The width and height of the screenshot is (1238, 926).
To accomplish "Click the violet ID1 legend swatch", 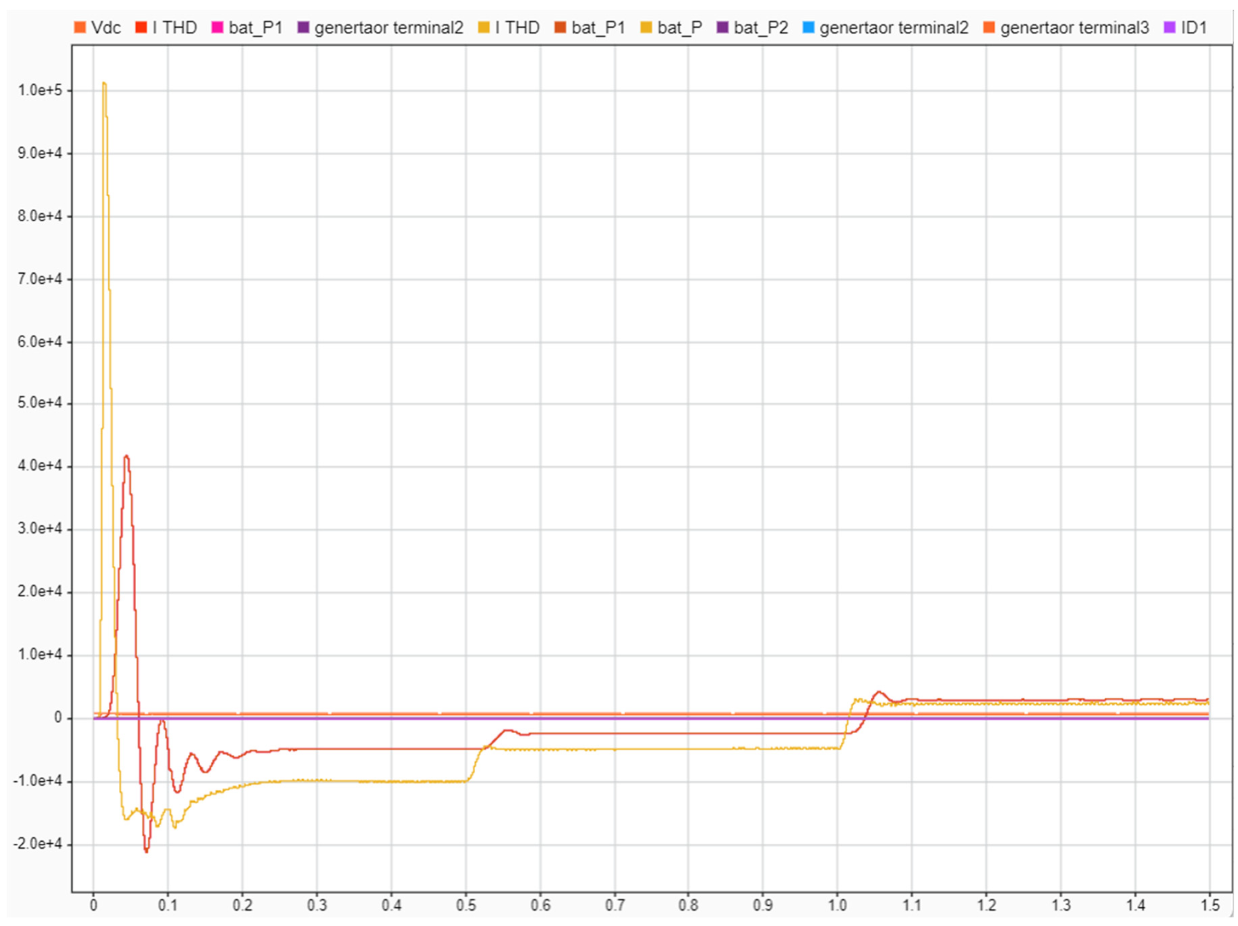I will 1170,27.
